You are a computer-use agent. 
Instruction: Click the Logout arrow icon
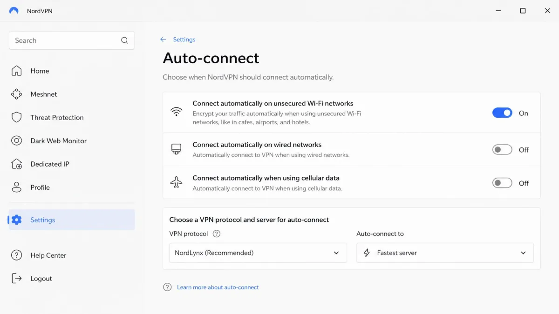pyautogui.click(x=16, y=278)
